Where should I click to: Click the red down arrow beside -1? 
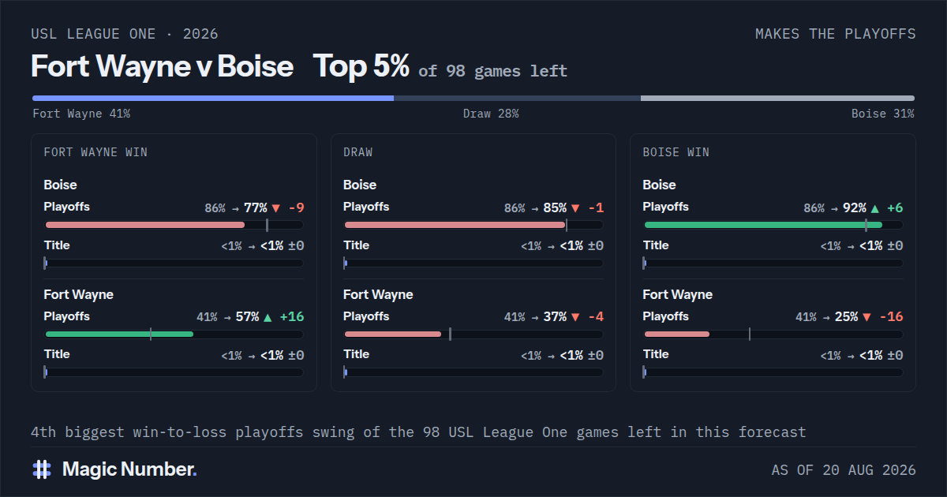coord(575,208)
